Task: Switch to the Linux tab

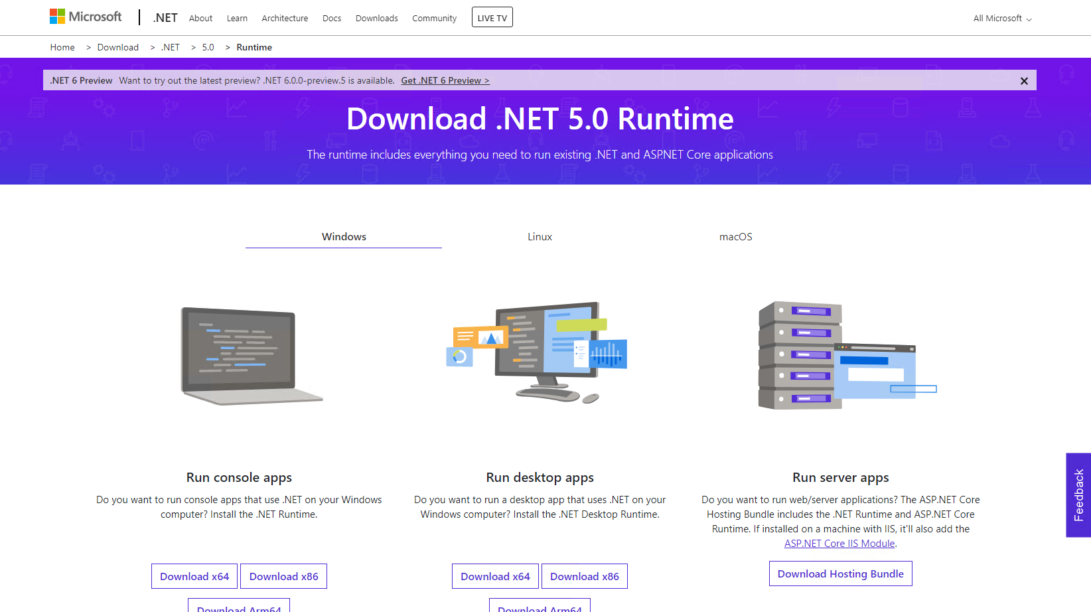Action: (540, 237)
